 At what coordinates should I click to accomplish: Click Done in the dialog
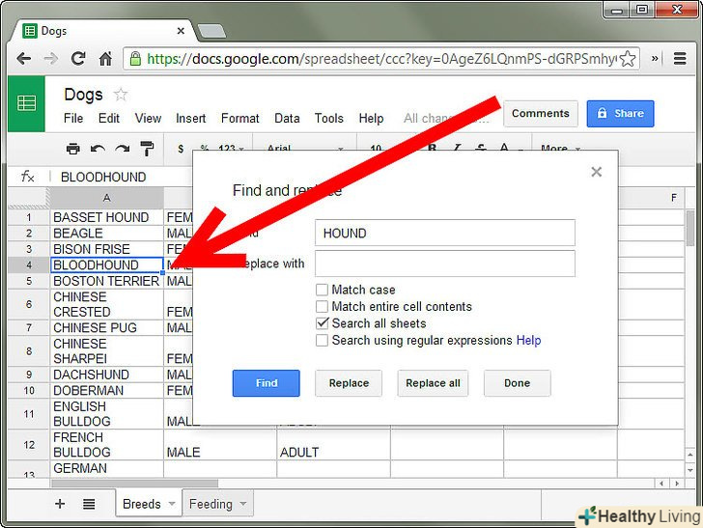pos(517,383)
